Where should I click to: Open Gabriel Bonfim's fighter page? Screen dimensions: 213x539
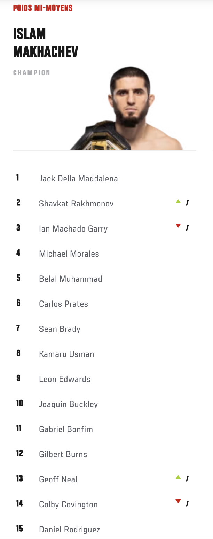pos(66,429)
